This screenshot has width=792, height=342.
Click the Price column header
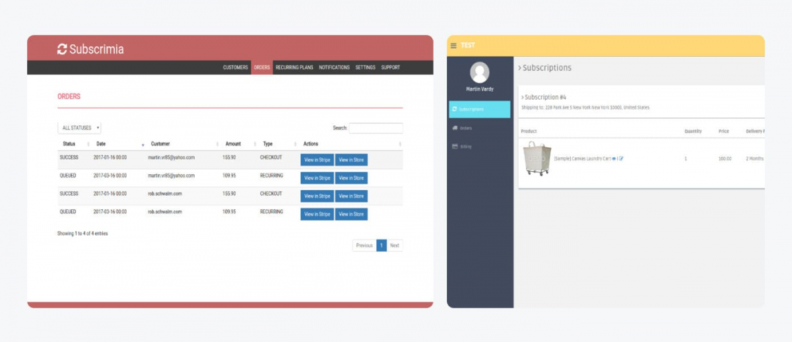724,131
